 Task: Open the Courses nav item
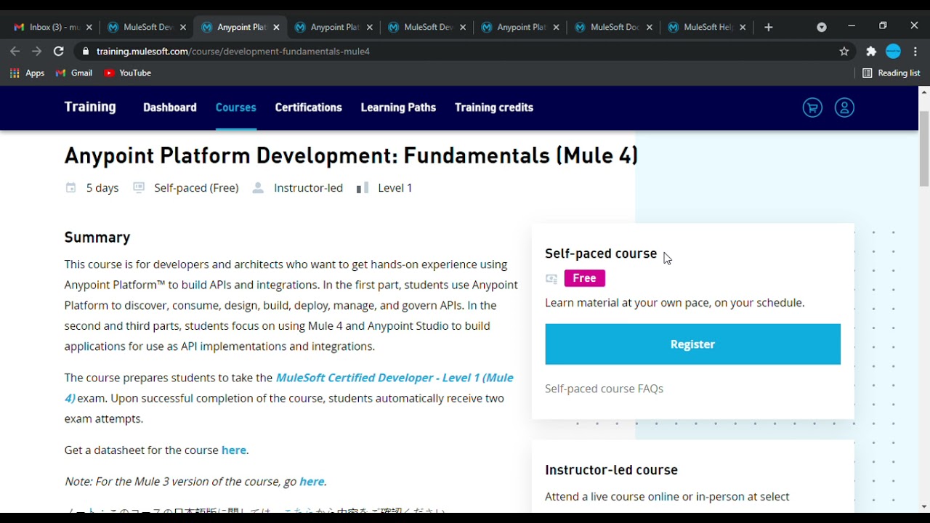click(x=236, y=108)
